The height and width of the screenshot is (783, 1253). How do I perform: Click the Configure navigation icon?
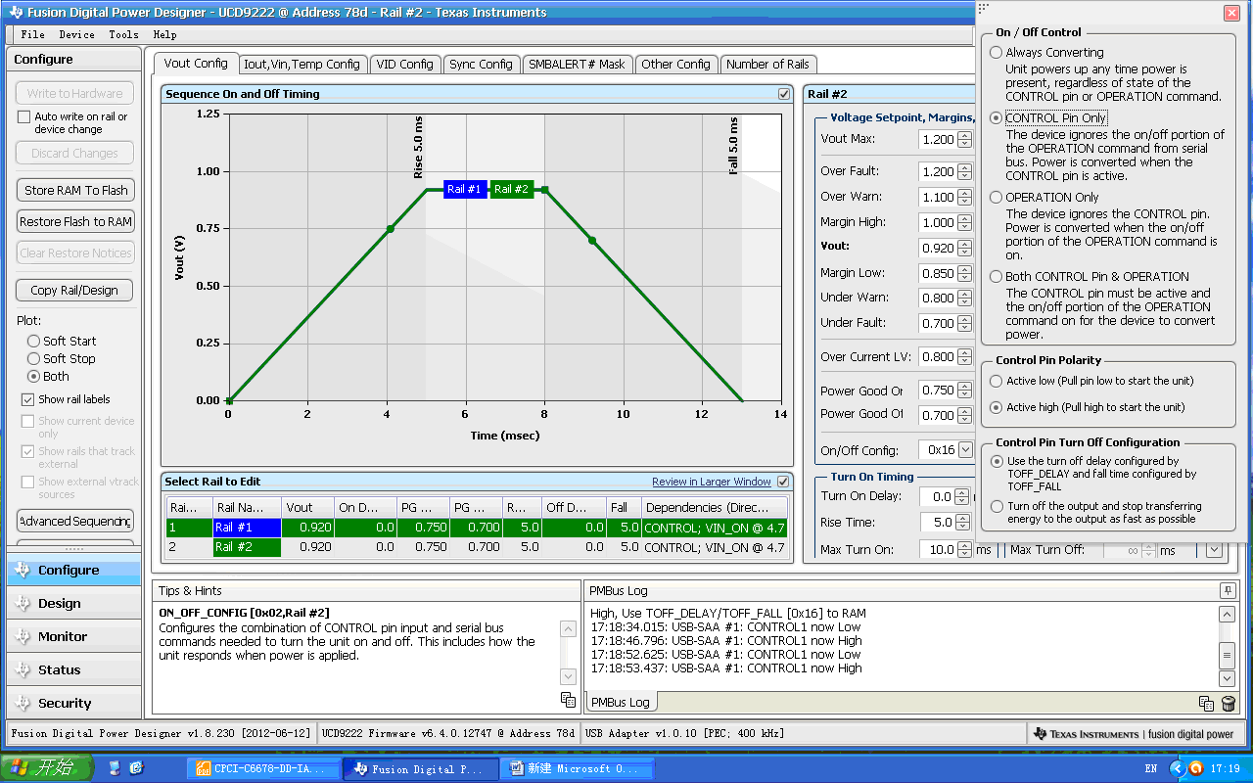[x=23, y=570]
